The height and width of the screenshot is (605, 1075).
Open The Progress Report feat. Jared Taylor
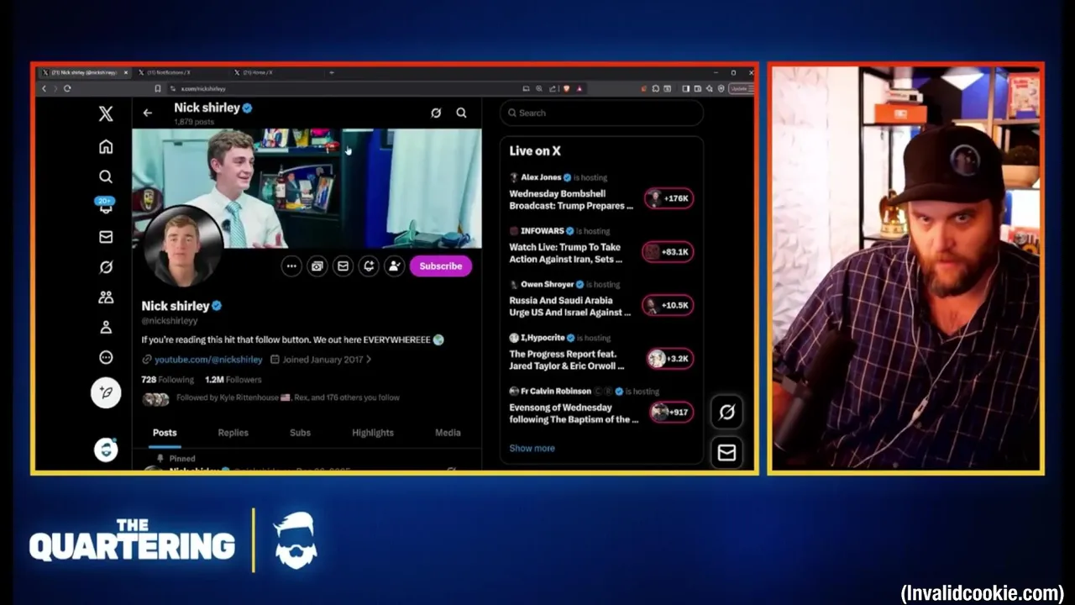(567, 360)
